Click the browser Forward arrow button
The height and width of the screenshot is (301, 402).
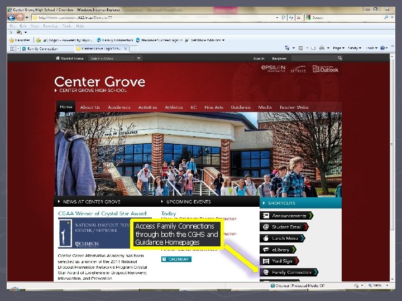coord(20,17)
